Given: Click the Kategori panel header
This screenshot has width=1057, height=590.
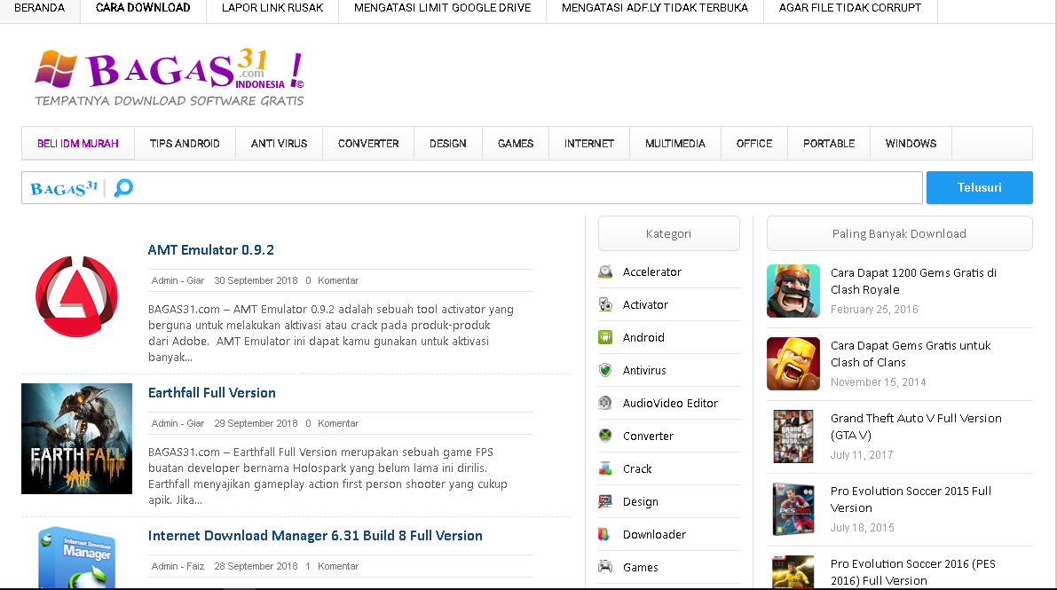Looking at the screenshot, I should click(668, 233).
